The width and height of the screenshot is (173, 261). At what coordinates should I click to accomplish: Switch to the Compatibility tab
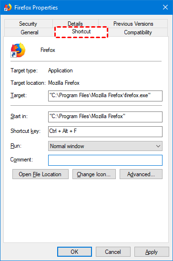point(138,32)
